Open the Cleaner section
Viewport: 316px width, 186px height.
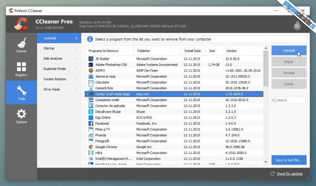click(x=21, y=45)
